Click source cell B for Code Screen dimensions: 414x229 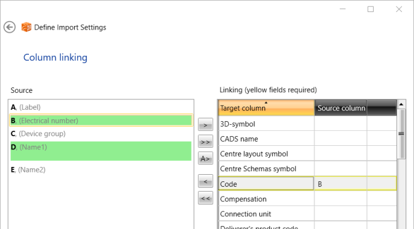[340, 184]
